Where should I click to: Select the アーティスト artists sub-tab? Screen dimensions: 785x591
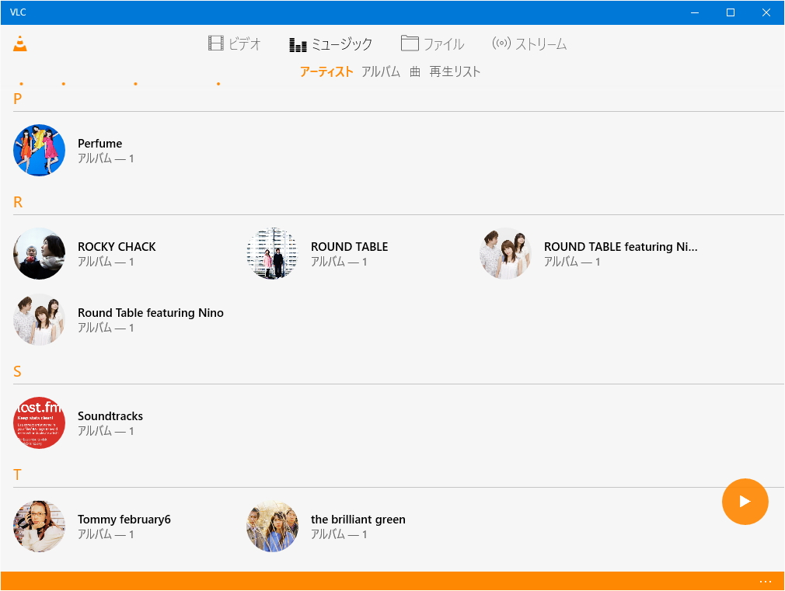(x=326, y=71)
